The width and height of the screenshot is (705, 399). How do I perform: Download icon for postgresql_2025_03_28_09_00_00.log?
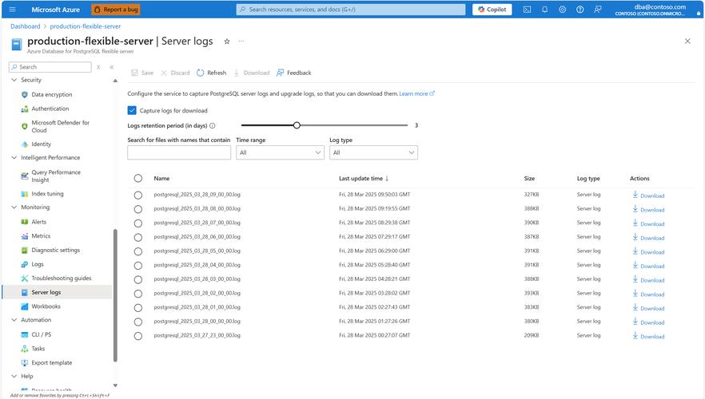point(635,195)
